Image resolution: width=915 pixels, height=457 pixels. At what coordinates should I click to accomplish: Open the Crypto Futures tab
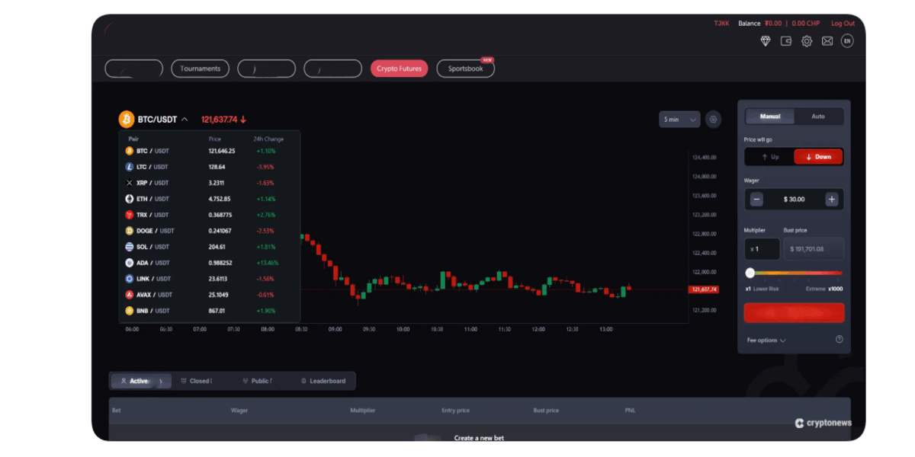(398, 68)
